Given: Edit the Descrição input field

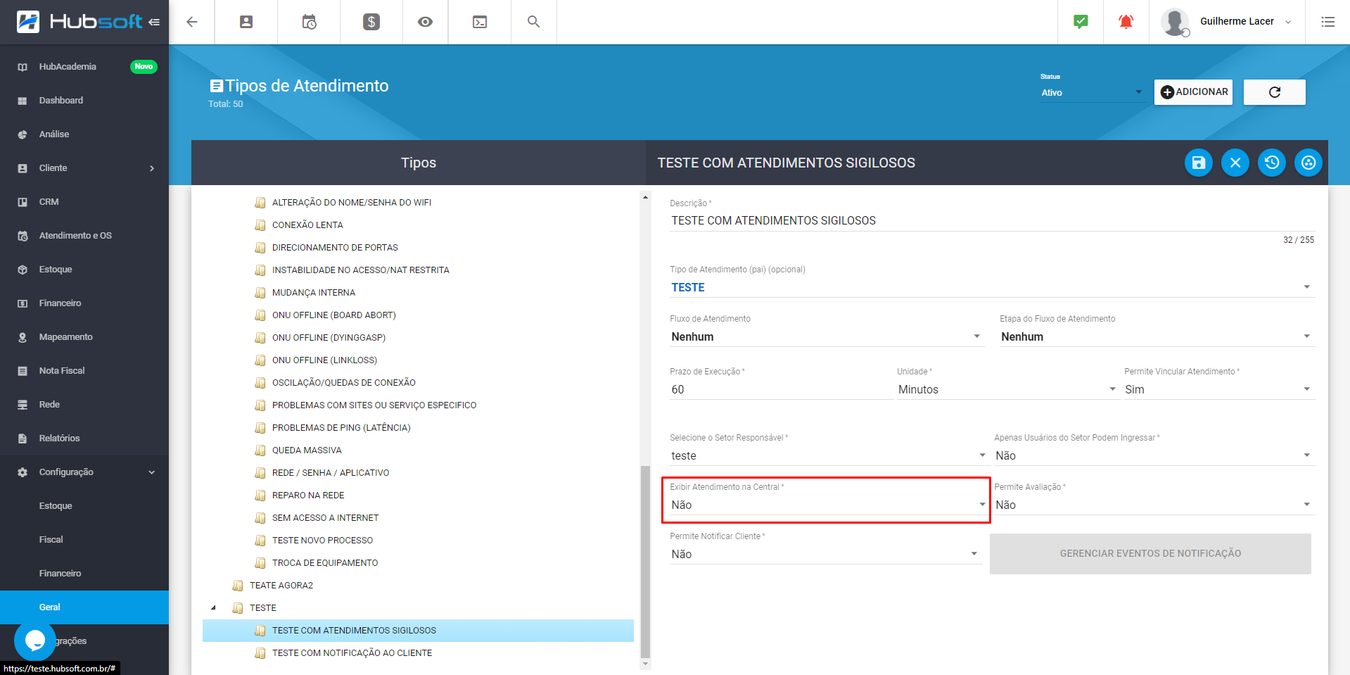Looking at the screenshot, I should 992,220.
